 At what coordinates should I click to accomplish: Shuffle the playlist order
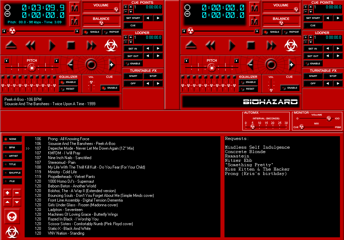pyautogui.click(x=12, y=173)
